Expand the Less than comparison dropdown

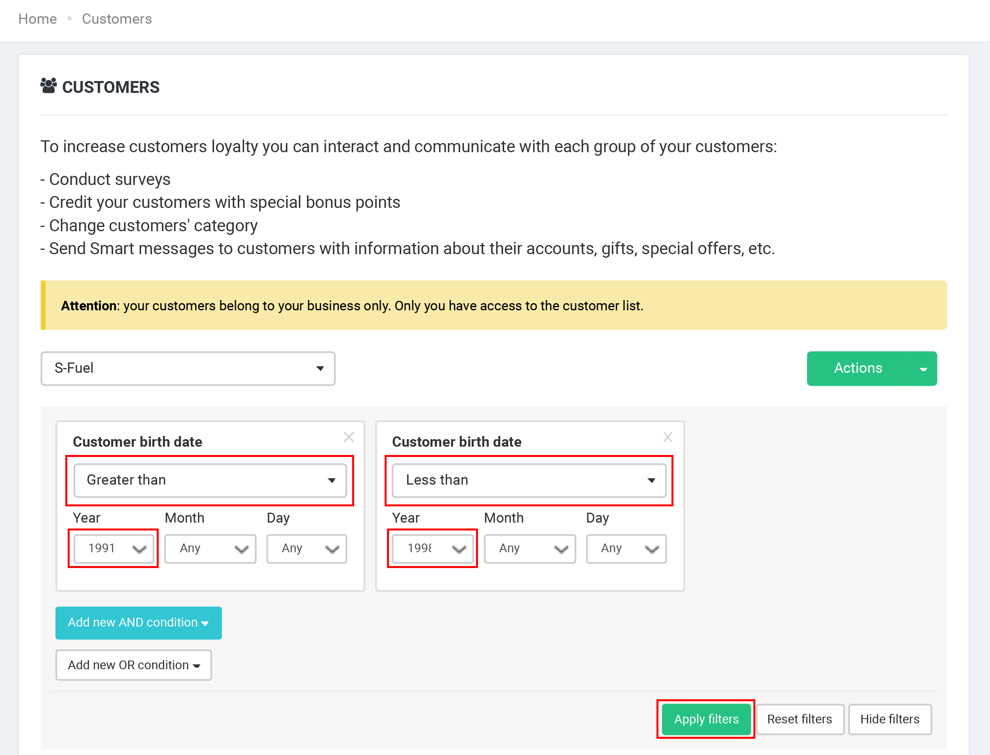coord(529,480)
